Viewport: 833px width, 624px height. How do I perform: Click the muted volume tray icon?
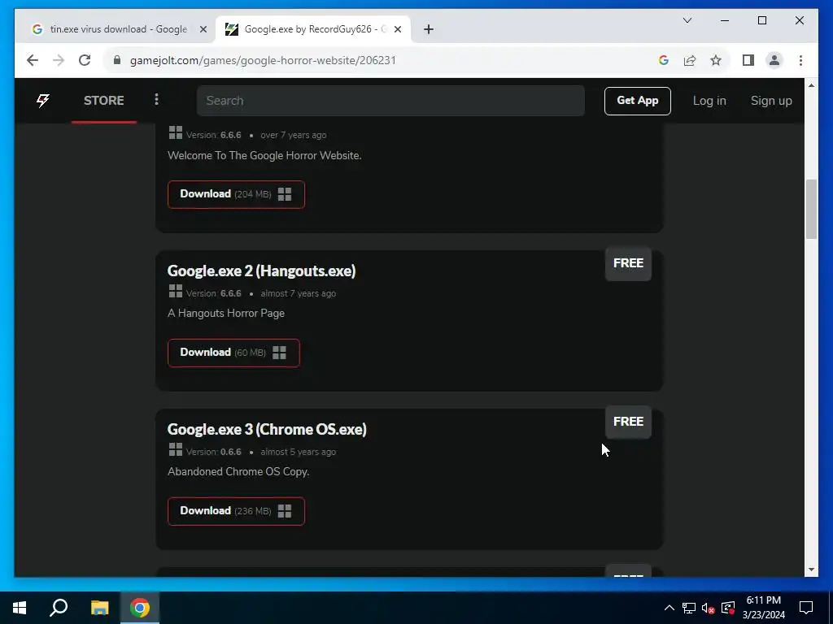(709, 608)
